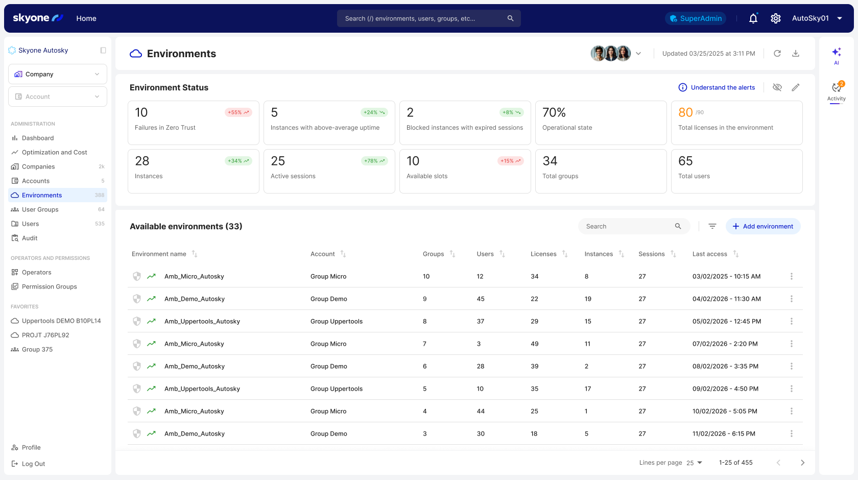Open Dashboard from the sidebar
The image size is (858, 480).
[x=38, y=138]
